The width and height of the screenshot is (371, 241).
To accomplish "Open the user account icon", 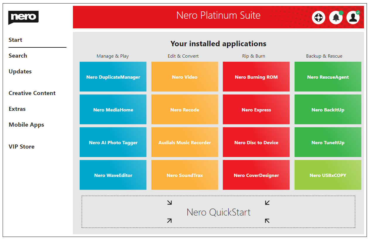I will coord(353,18).
